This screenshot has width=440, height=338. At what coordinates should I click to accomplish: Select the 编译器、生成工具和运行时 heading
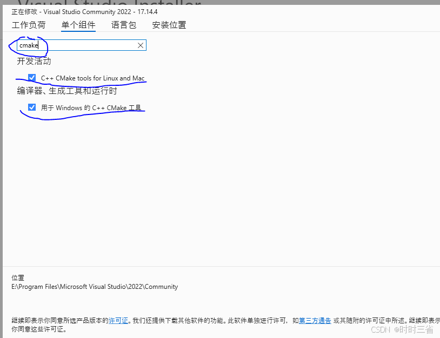coord(67,91)
